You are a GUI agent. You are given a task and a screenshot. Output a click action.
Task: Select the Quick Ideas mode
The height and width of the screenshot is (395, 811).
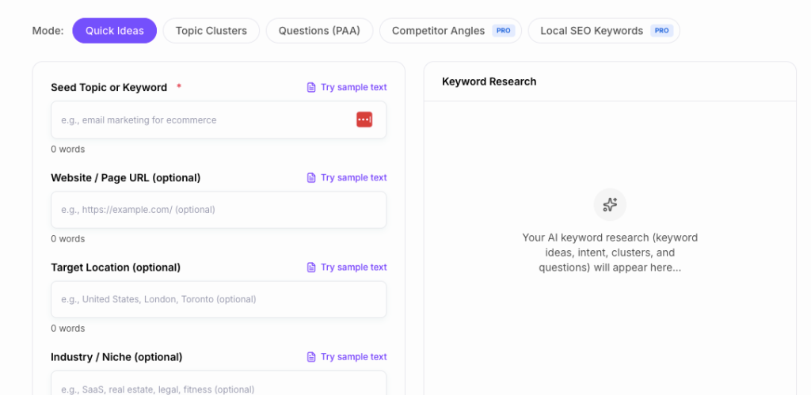[114, 31]
